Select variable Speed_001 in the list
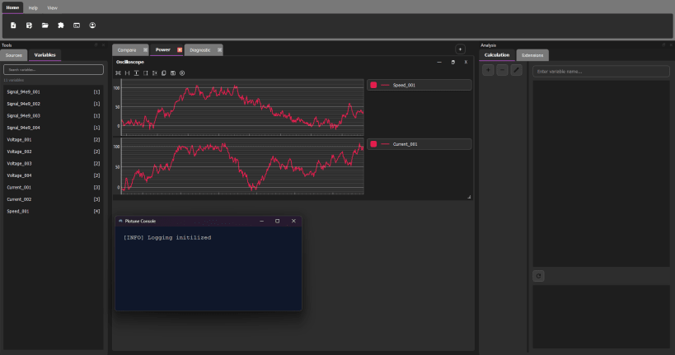This screenshot has width=675, height=355. [54, 212]
